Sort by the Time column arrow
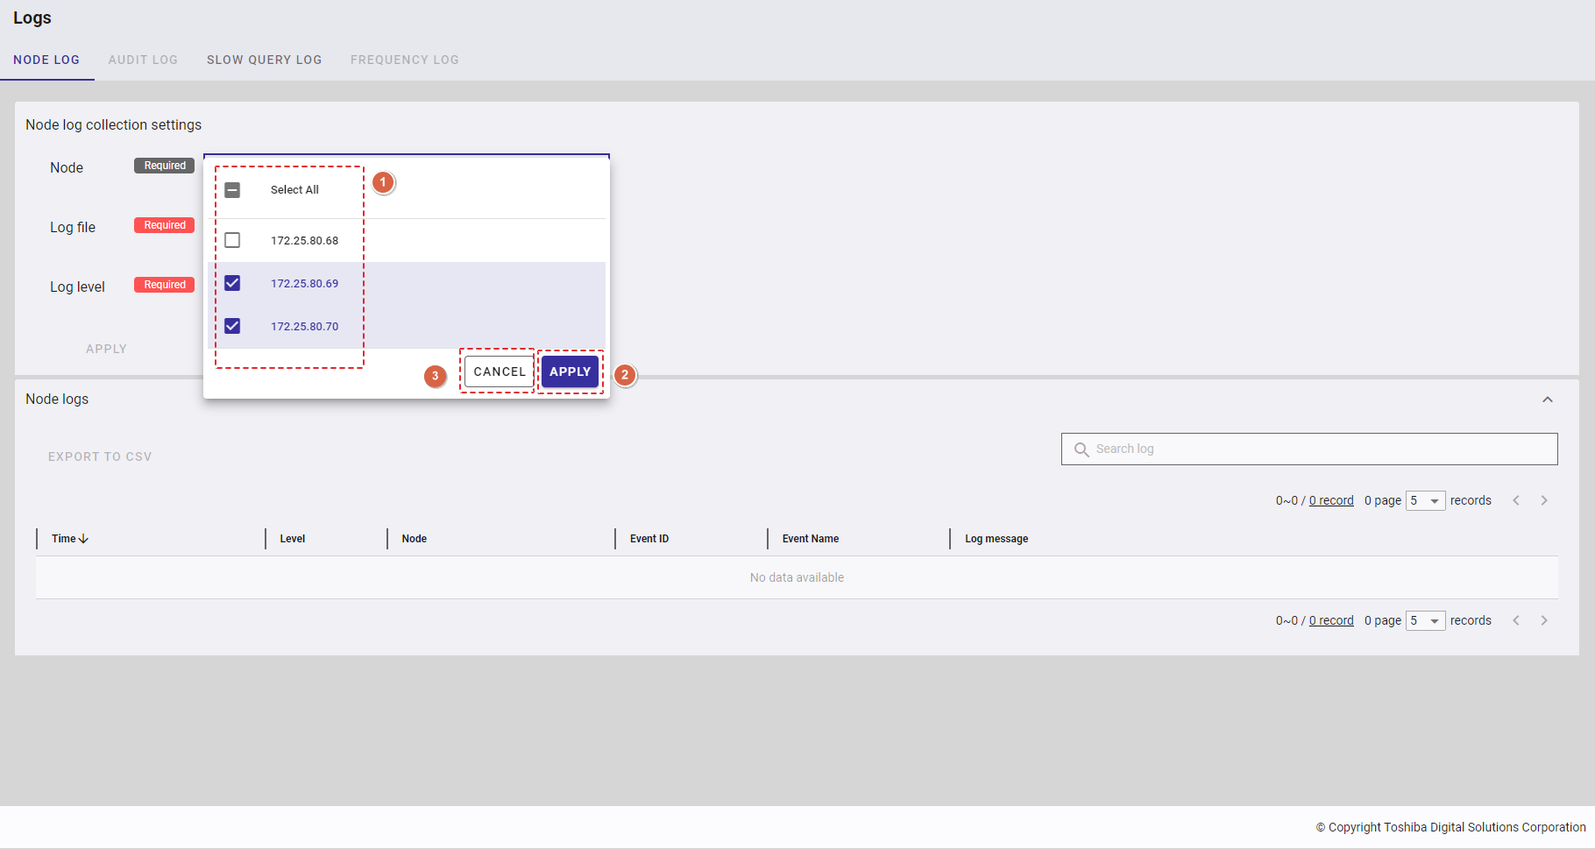 tap(83, 539)
